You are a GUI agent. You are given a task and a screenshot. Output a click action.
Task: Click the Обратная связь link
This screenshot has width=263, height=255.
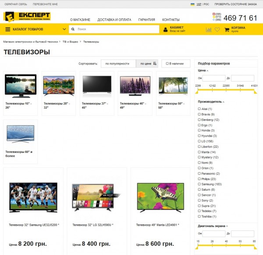click(x=16, y=4)
